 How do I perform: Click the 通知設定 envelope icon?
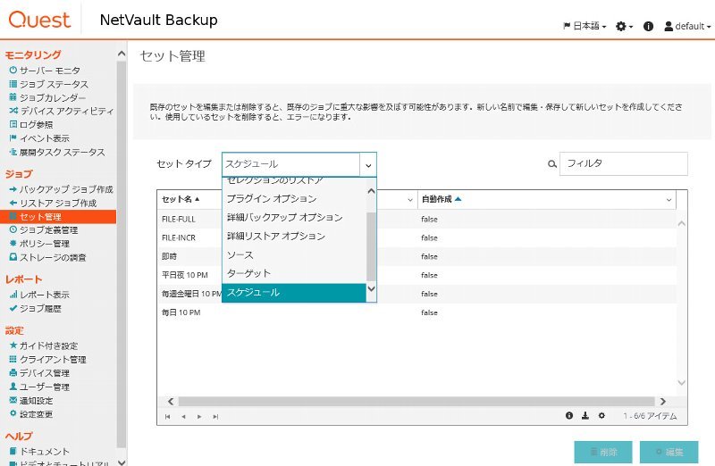[x=13, y=400]
